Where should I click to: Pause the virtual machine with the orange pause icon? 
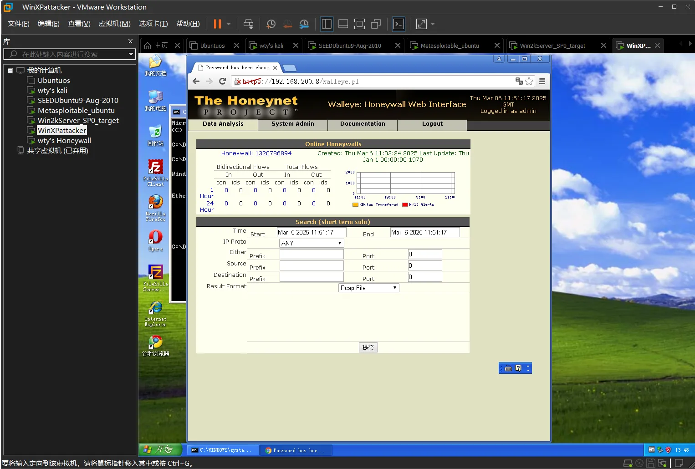(217, 24)
